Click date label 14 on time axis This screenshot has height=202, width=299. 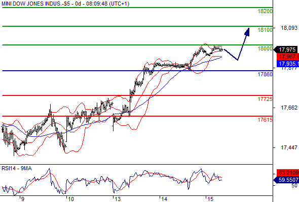[164, 199]
